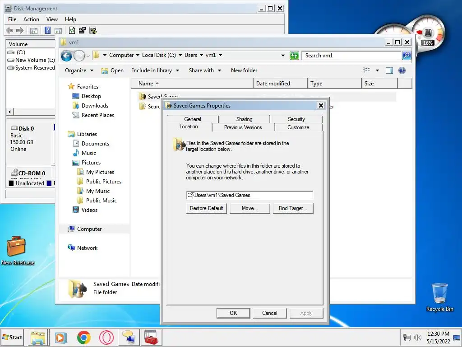The image size is (462, 347).
Task: Click the Saved Games location path field
Action: click(x=249, y=195)
